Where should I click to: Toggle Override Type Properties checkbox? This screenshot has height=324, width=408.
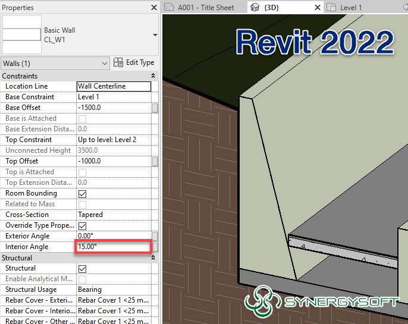(82, 226)
